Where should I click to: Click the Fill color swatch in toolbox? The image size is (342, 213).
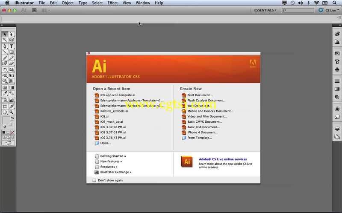tap(6, 120)
